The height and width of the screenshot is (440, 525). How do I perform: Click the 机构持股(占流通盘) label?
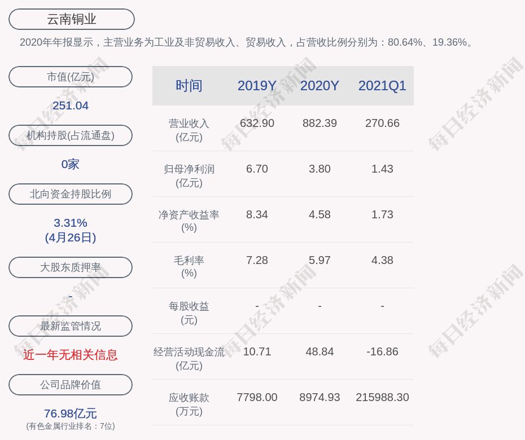pyautogui.click(x=71, y=135)
